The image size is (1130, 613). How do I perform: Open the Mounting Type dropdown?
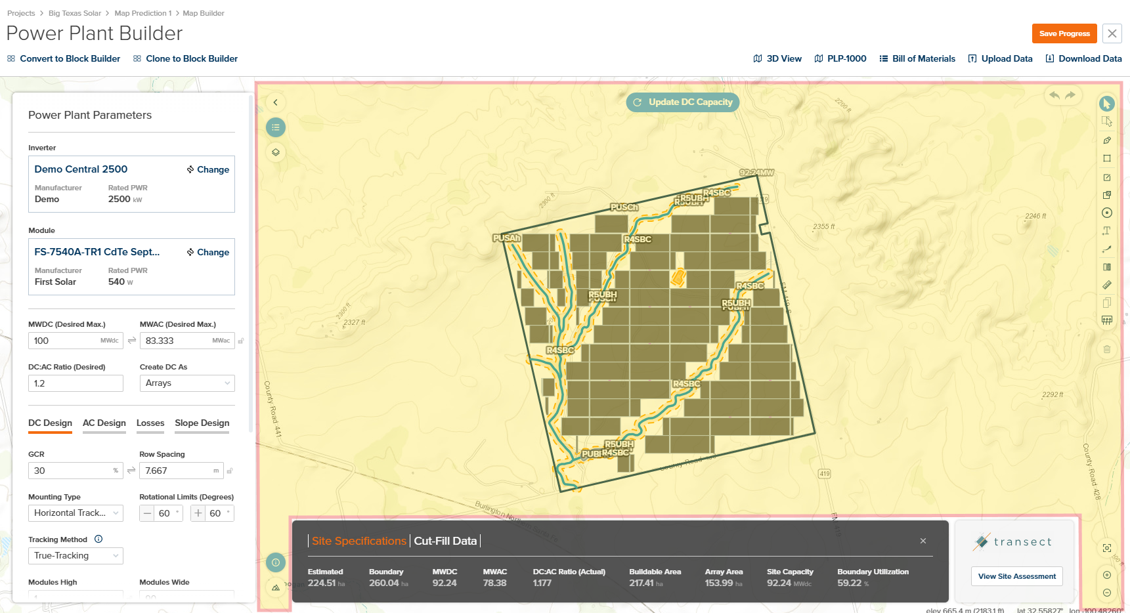[x=76, y=513]
